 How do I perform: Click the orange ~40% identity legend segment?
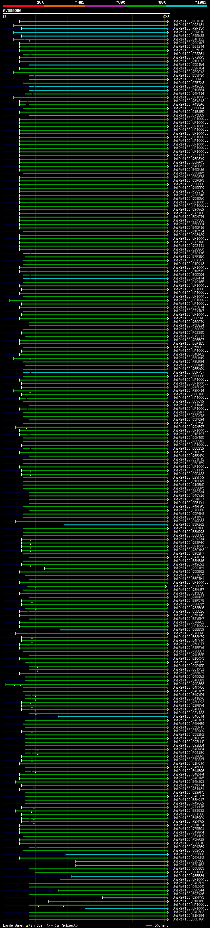64,6
